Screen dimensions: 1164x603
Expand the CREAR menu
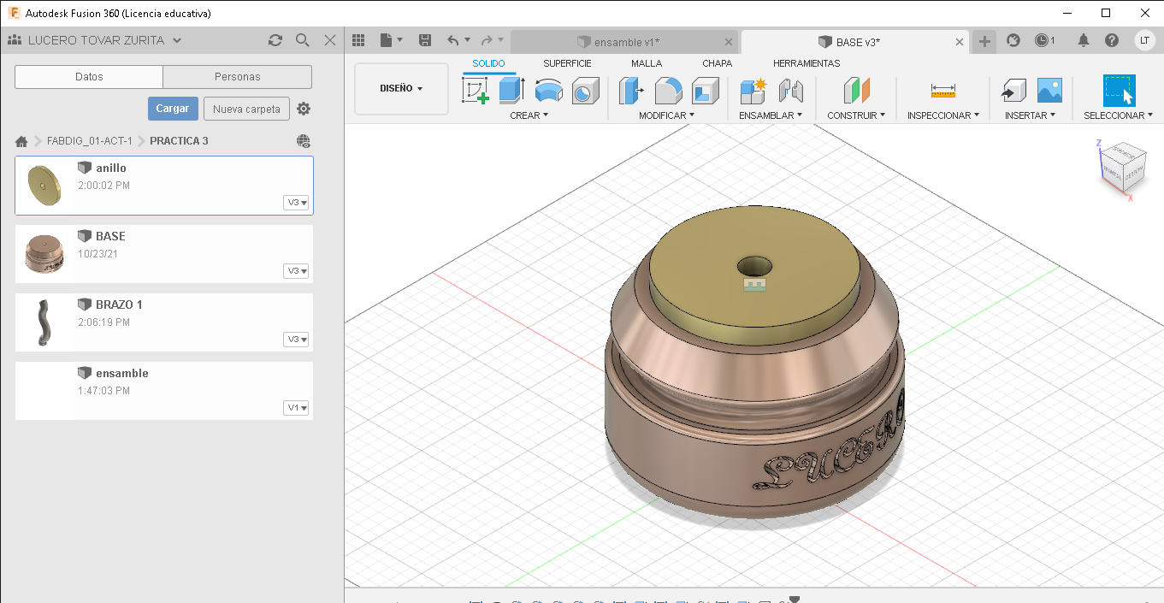click(529, 115)
